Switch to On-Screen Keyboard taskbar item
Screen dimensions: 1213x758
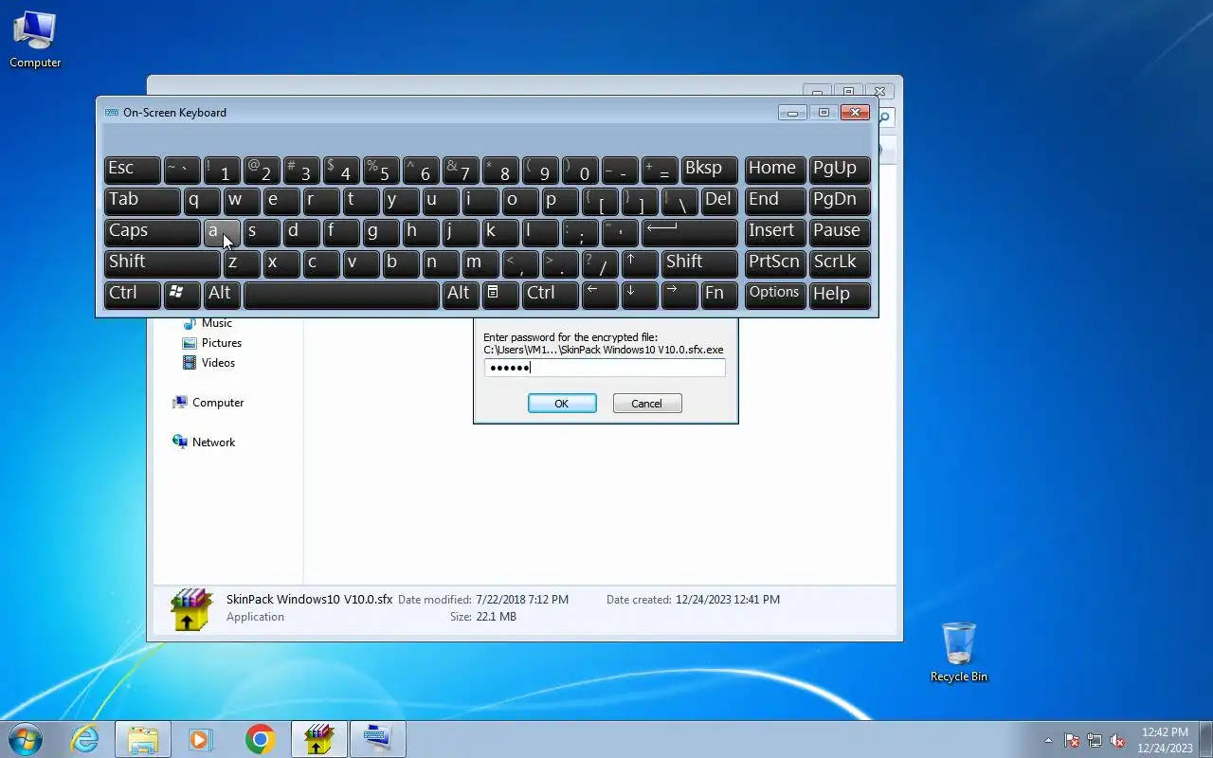pyautogui.click(x=377, y=739)
